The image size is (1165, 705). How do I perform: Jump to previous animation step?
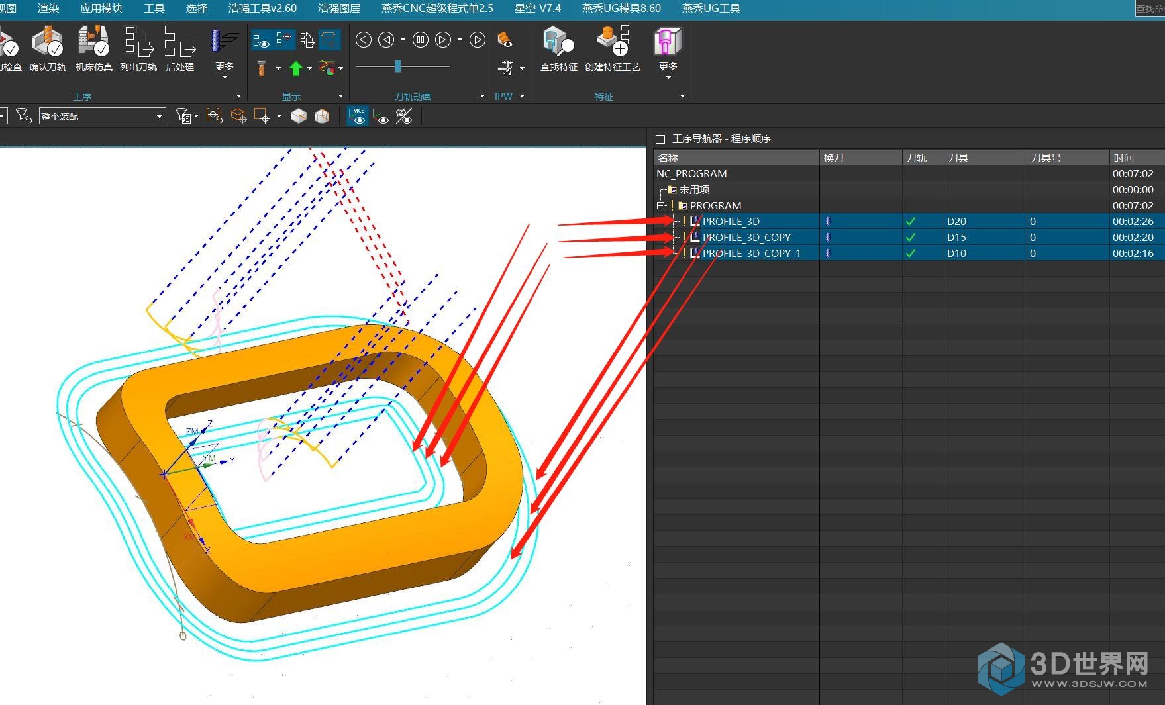(386, 40)
